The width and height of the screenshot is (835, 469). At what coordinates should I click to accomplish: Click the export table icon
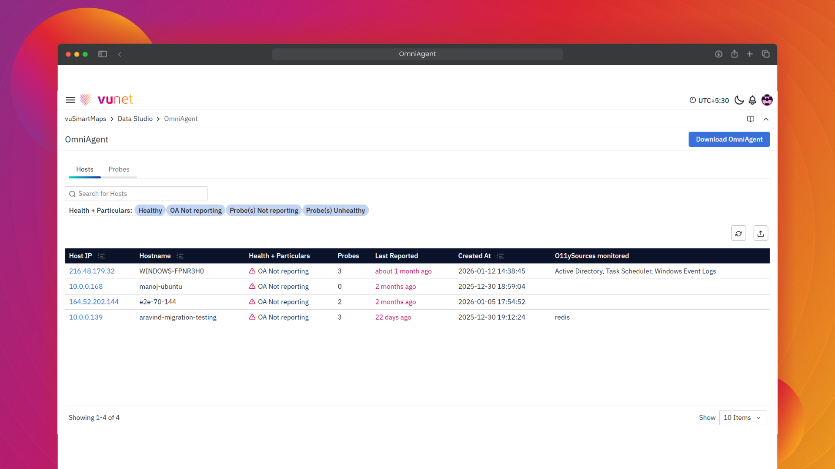click(x=761, y=233)
